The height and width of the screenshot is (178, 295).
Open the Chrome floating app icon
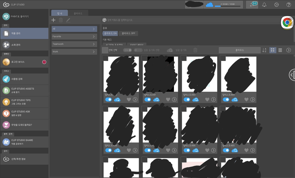[x=287, y=23]
